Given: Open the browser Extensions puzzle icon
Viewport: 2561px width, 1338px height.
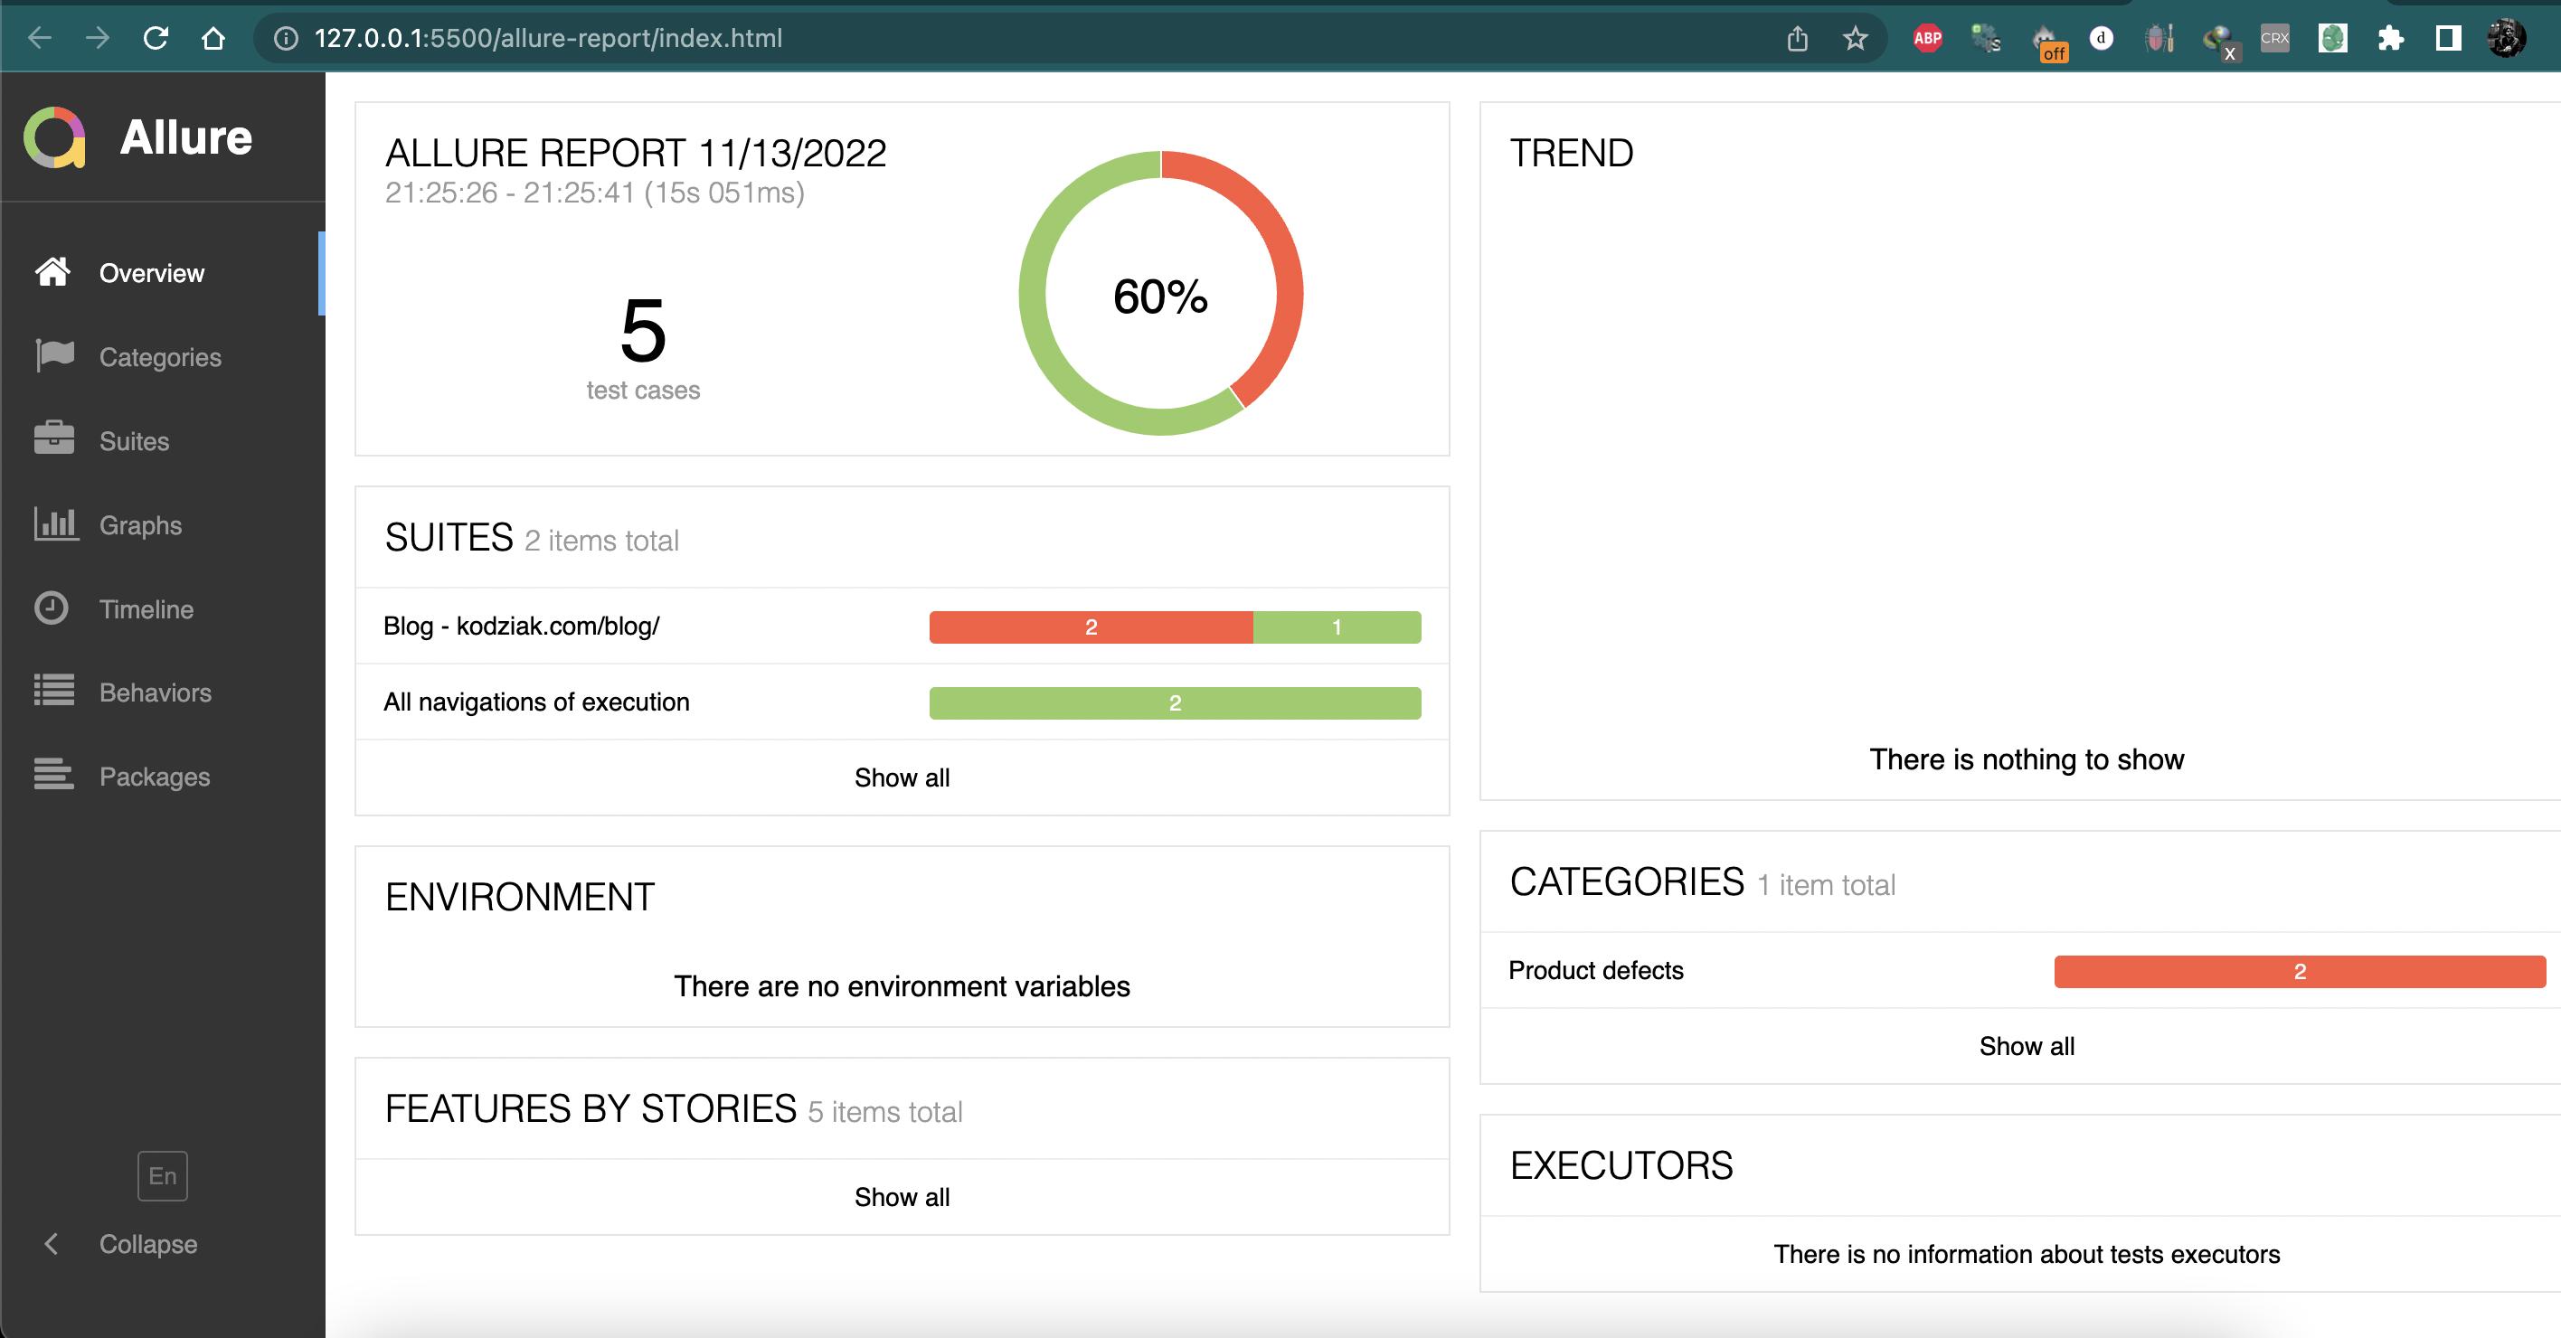Looking at the screenshot, I should tap(2391, 39).
